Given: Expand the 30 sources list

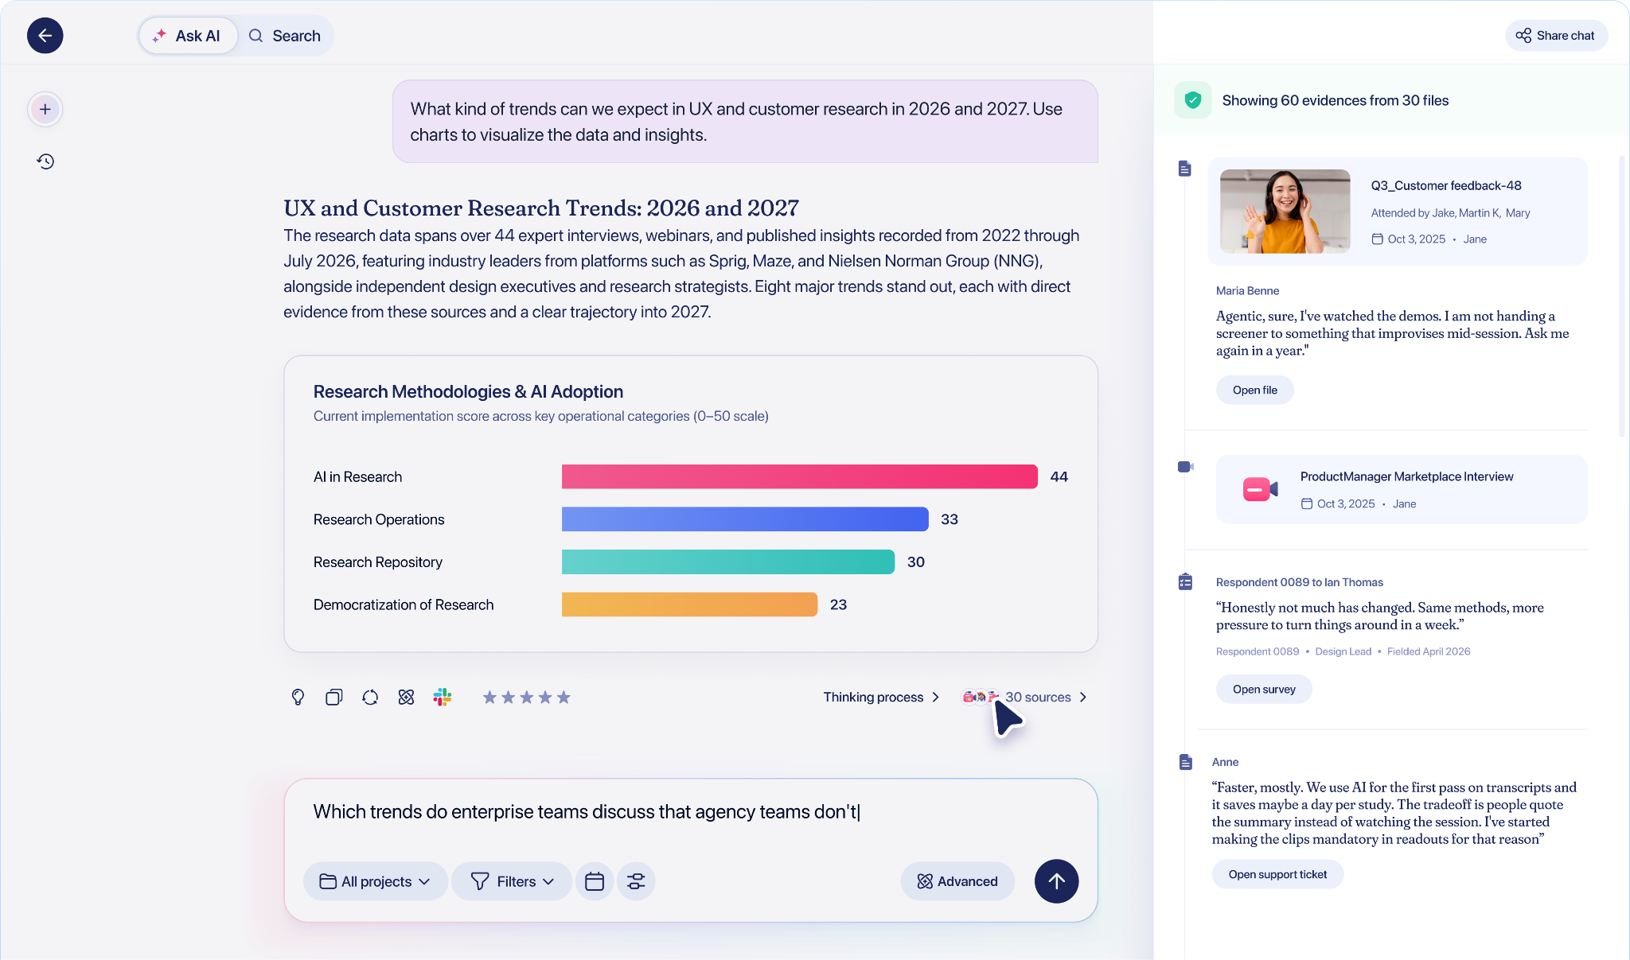Looking at the screenshot, I should [1046, 698].
